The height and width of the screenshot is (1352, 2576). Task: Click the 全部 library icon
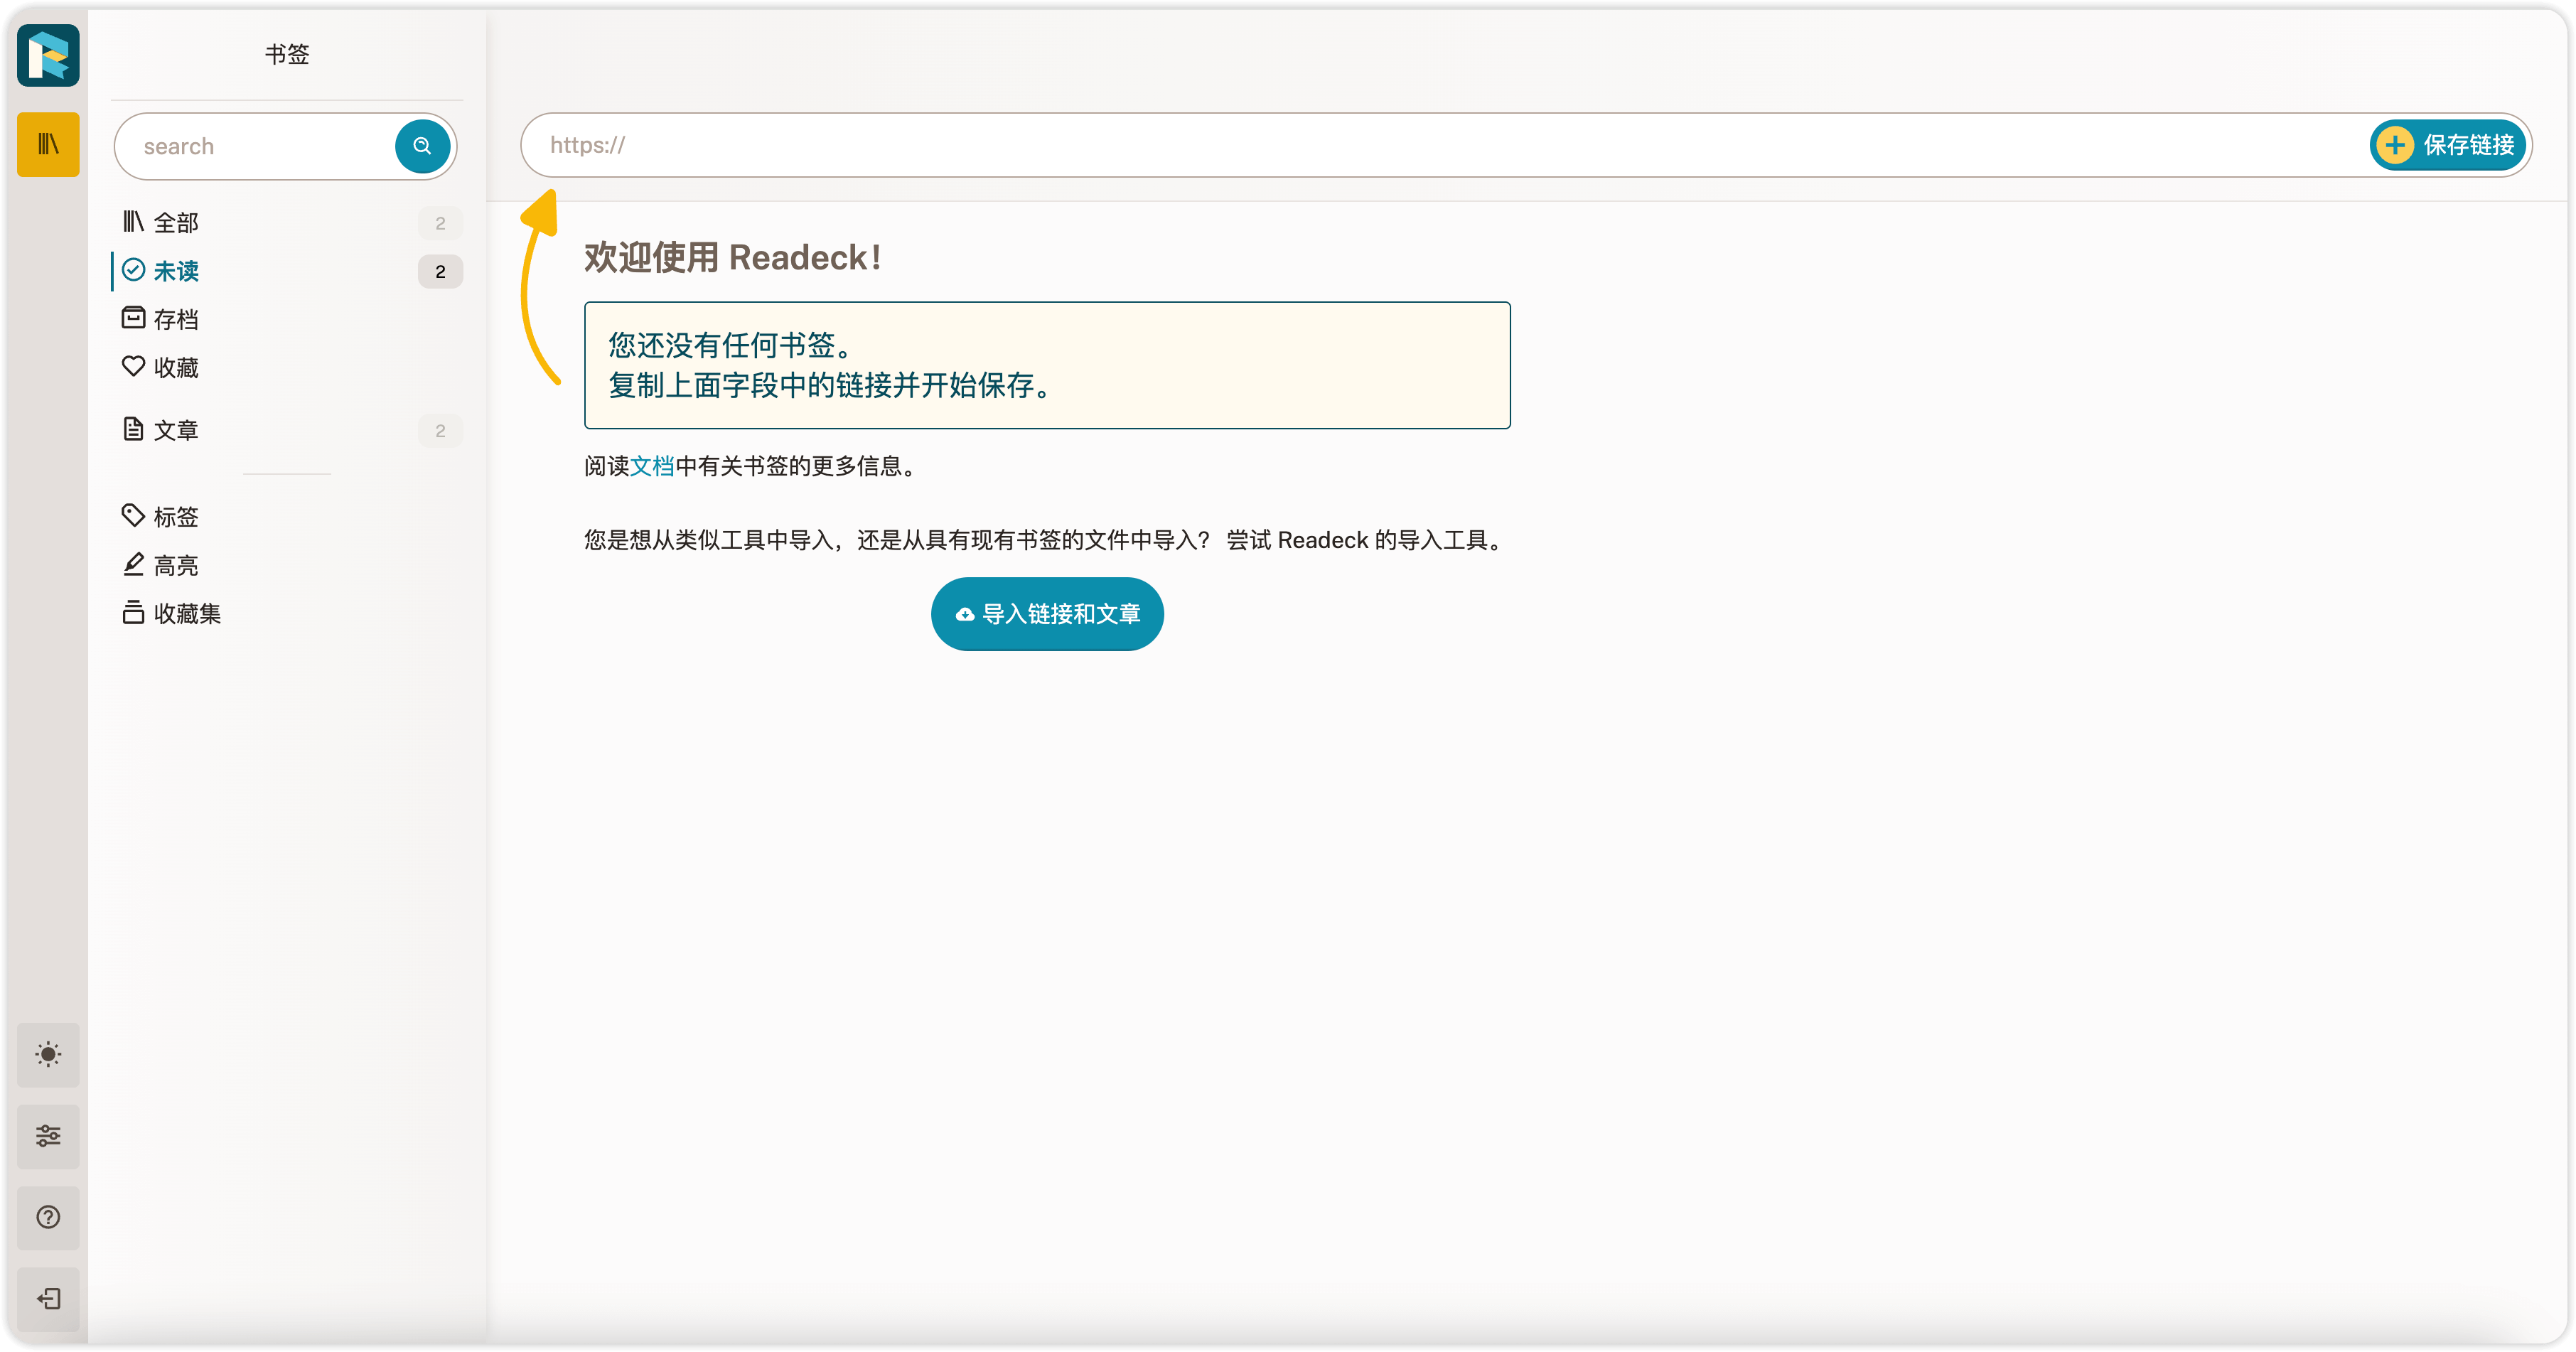[x=133, y=221]
